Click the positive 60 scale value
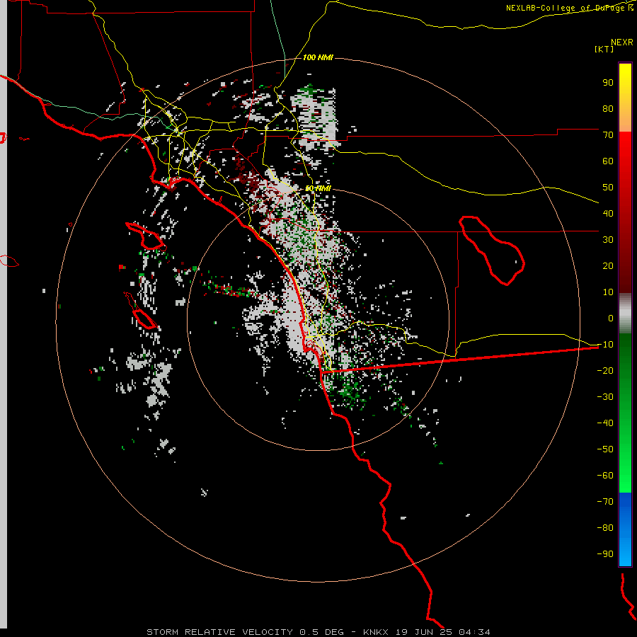The image size is (637, 637). [x=608, y=161]
